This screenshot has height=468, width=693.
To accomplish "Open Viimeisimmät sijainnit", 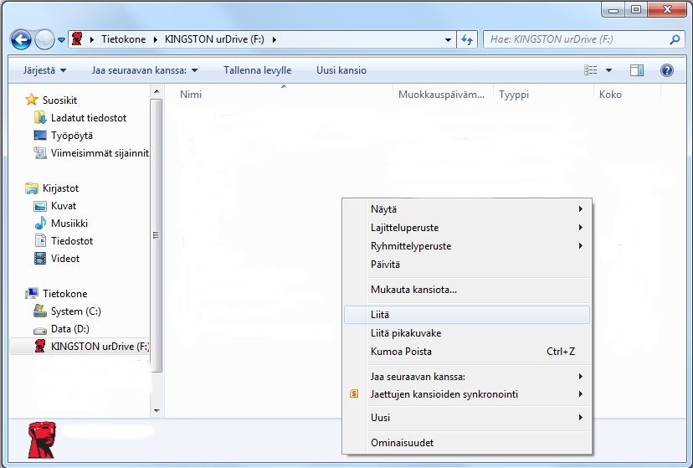I will 100,153.
